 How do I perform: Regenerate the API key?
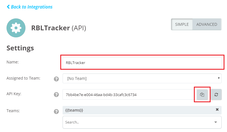point(216,95)
